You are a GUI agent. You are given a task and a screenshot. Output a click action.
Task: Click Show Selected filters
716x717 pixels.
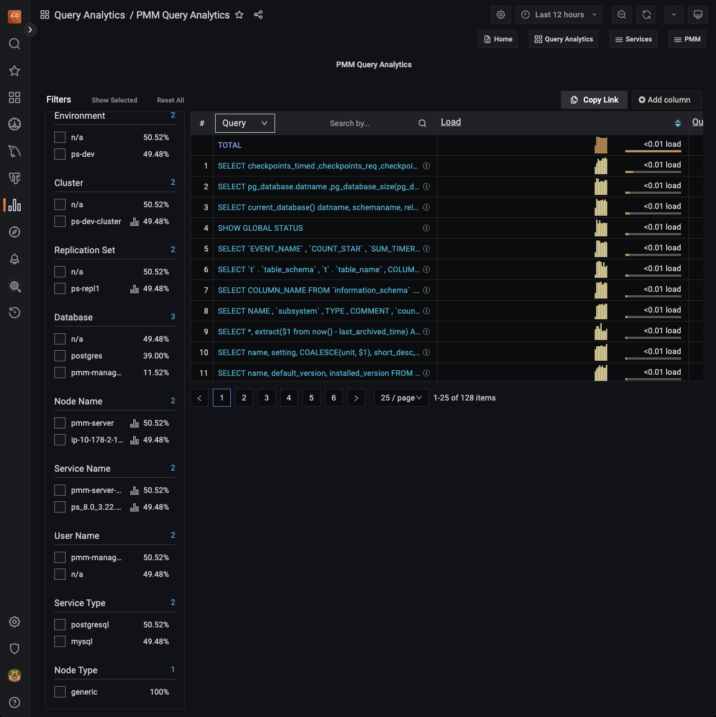tap(114, 100)
